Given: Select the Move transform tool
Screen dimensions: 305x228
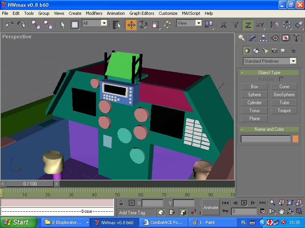Looking at the screenshot, I should (x=131, y=25).
